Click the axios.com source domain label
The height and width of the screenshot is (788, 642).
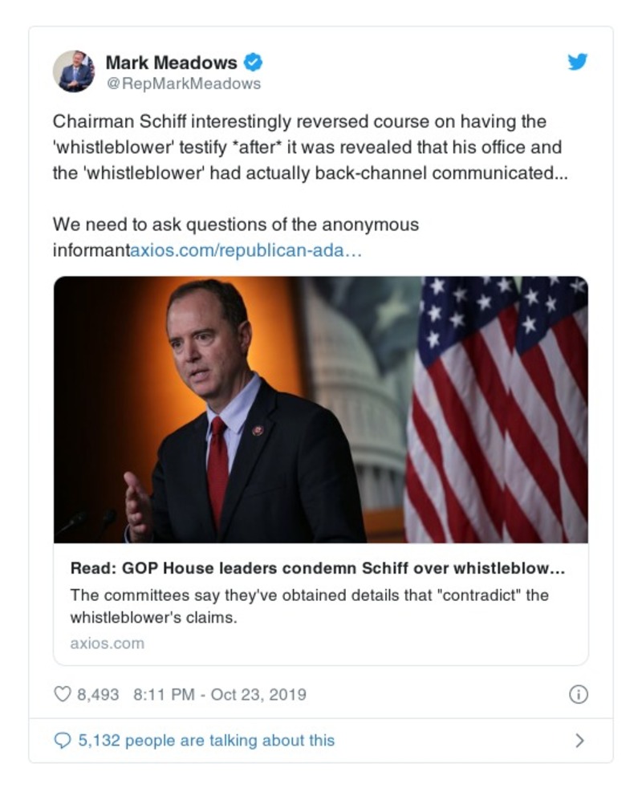coord(107,644)
